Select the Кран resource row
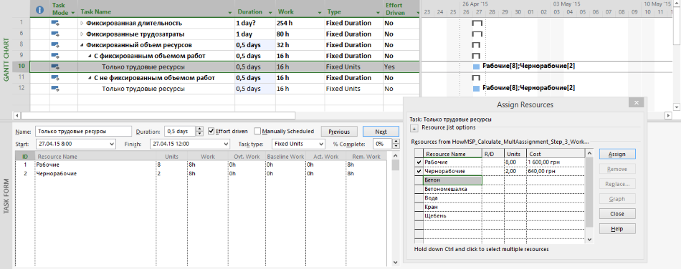Viewport: 681px width, 269px height. pyautogui.click(x=500, y=207)
